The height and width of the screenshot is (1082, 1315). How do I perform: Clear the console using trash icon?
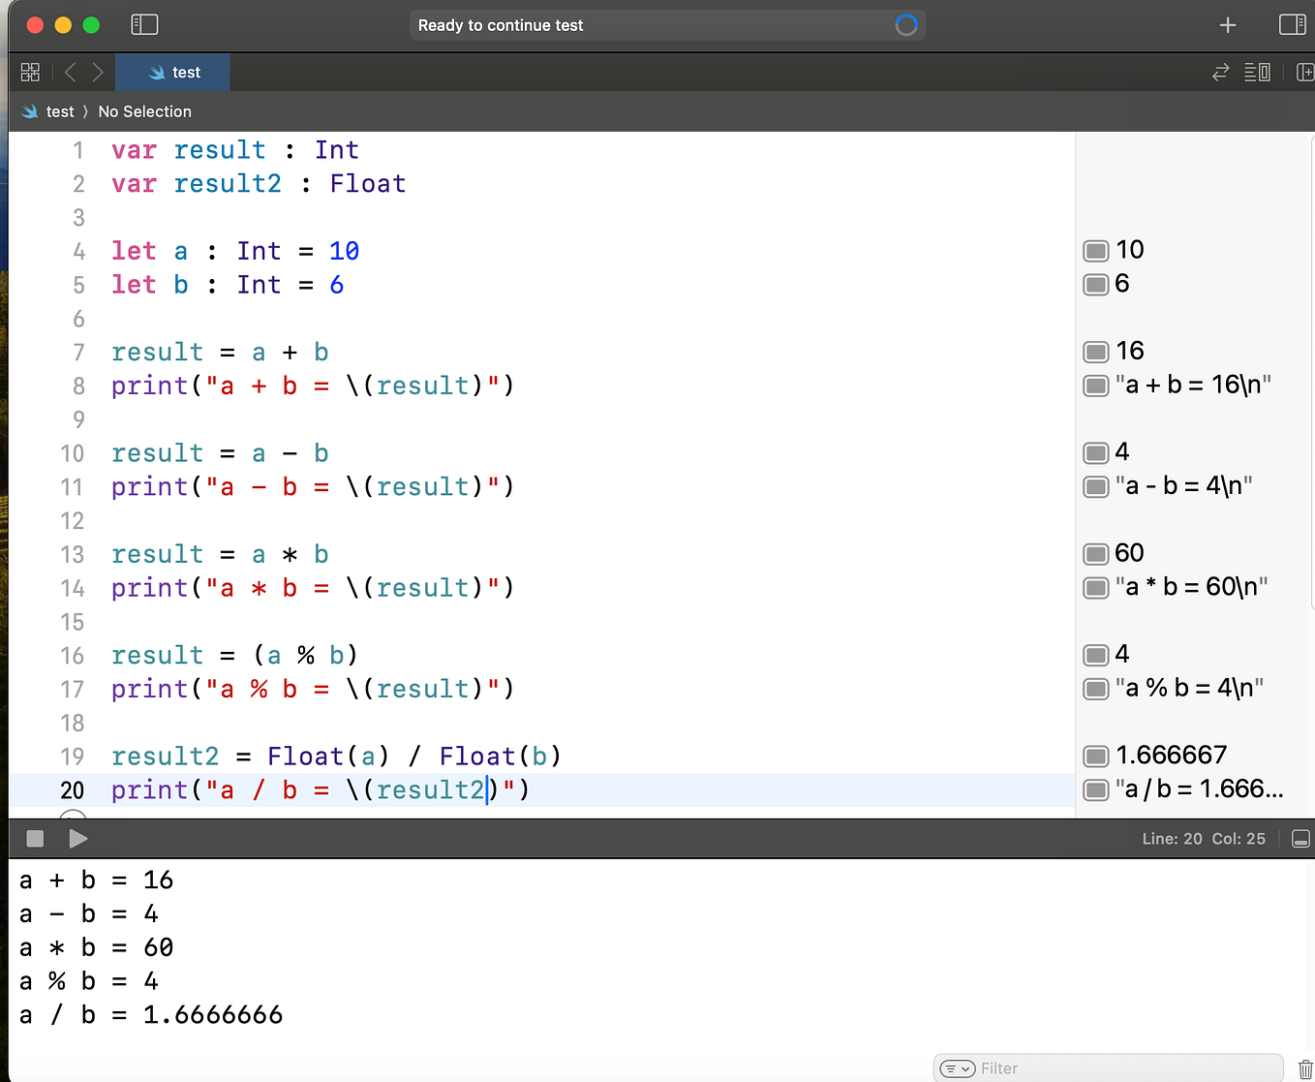(1304, 1068)
